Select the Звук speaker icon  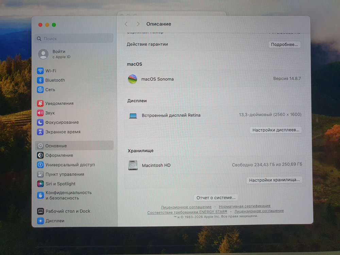tap(40, 113)
